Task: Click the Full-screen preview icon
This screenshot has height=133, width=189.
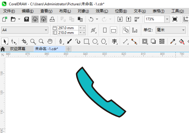Action: tap(175, 19)
